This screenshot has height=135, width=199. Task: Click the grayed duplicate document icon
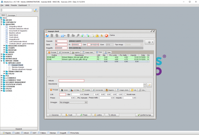57,35
